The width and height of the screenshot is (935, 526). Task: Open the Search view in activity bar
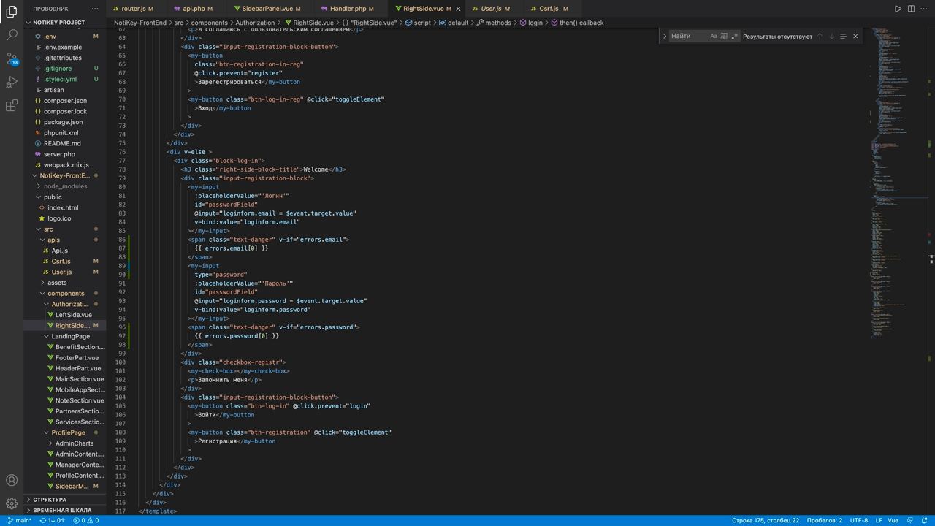point(12,35)
